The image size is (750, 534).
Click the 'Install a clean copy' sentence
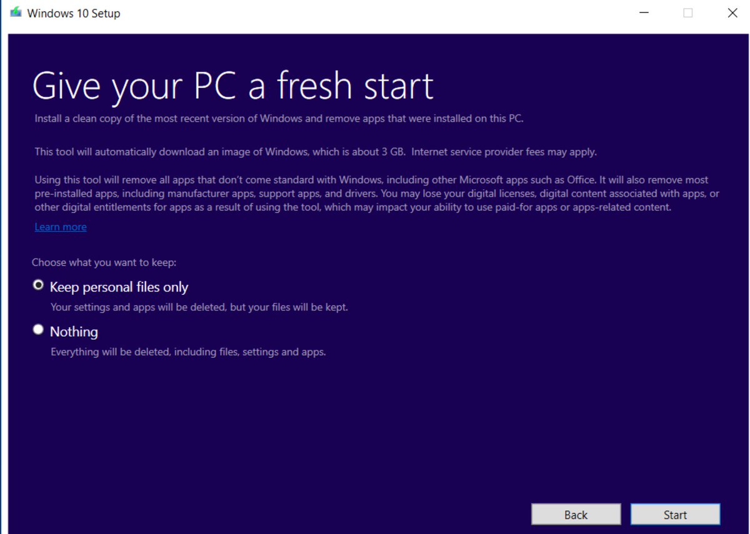[x=279, y=118]
